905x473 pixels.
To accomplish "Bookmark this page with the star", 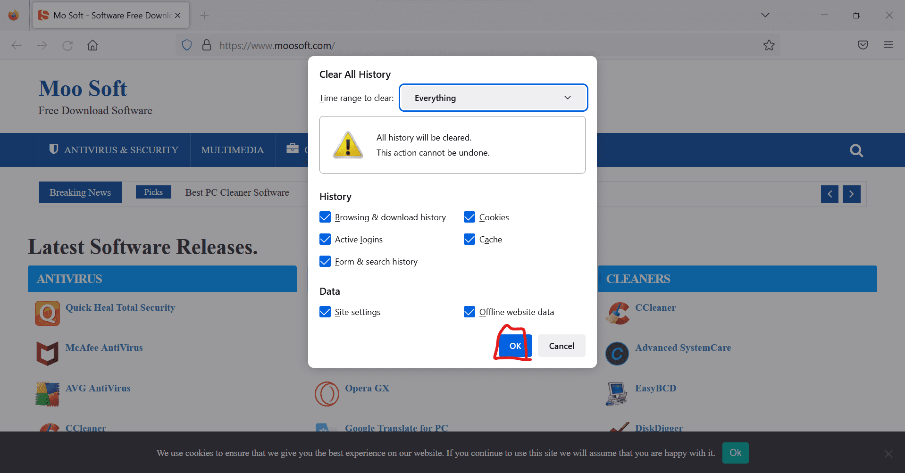I will click(769, 45).
